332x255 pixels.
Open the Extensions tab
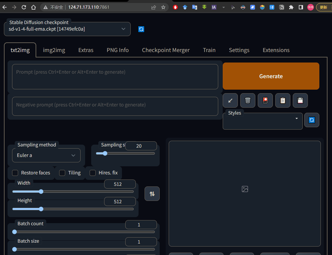click(276, 50)
